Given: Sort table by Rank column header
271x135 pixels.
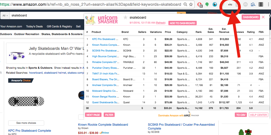Looking at the screenshot, I should (199, 32).
